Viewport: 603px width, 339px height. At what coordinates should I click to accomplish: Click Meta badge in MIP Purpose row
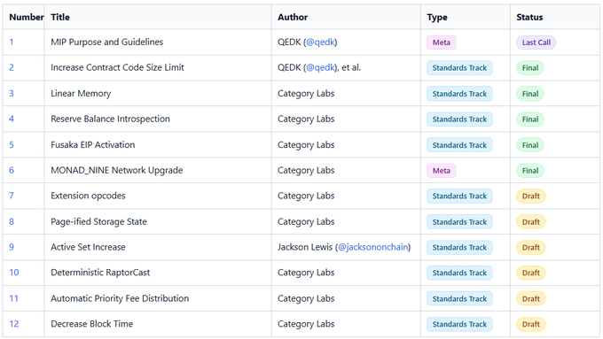pos(441,42)
